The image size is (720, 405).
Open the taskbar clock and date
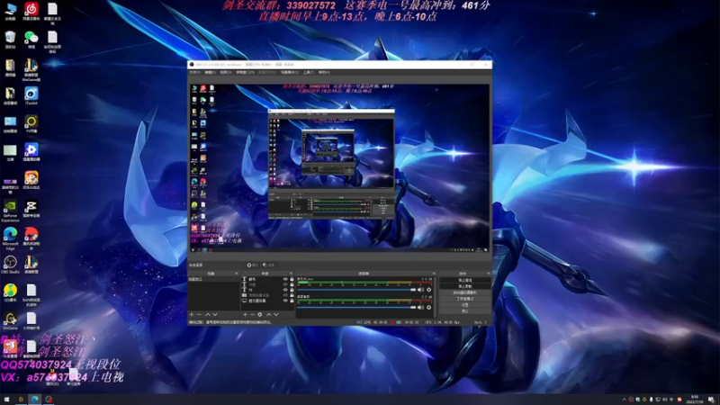(x=694, y=400)
